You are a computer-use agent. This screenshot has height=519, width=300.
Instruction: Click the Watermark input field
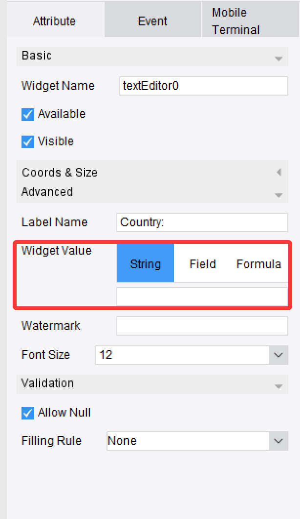pos(202,325)
